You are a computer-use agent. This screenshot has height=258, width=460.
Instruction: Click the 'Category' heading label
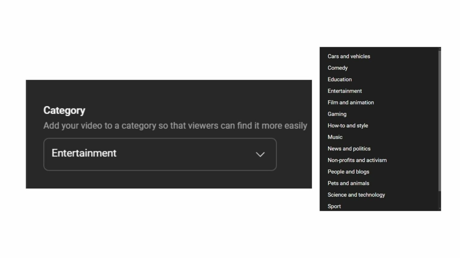tap(64, 110)
